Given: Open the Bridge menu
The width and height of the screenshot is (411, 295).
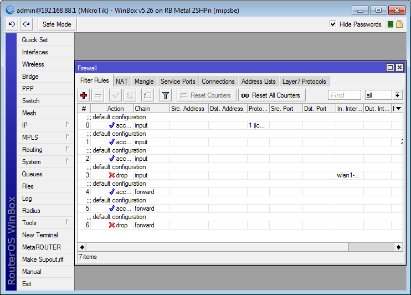Looking at the screenshot, I should tap(45, 77).
